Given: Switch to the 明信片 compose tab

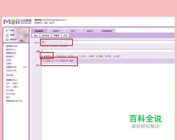Looking at the screenshot, I should (90, 31).
